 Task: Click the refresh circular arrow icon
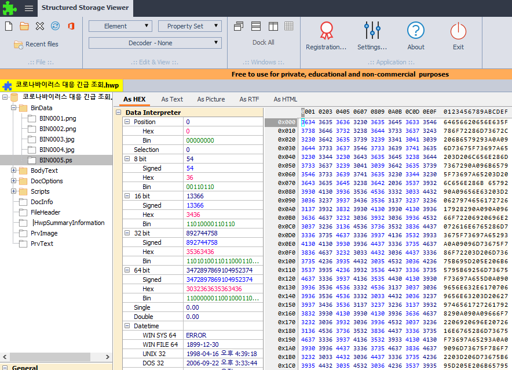(x=55, y=26)
